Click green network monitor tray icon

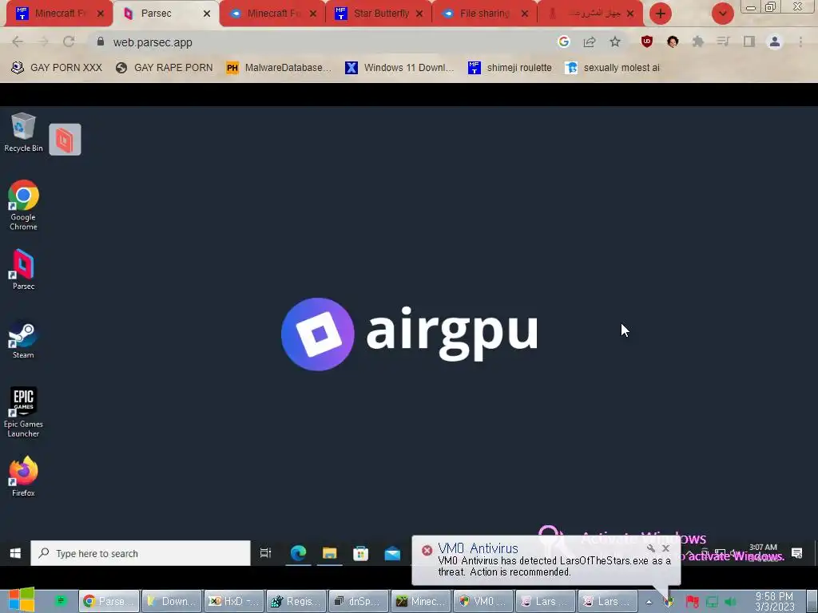coord(712,602)
